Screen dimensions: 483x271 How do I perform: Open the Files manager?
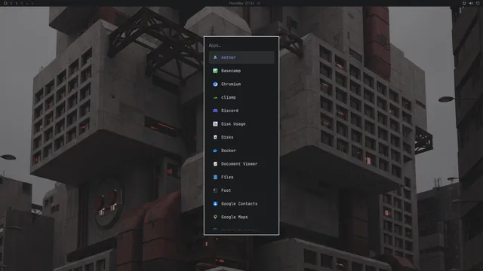(x=241, y=177)
